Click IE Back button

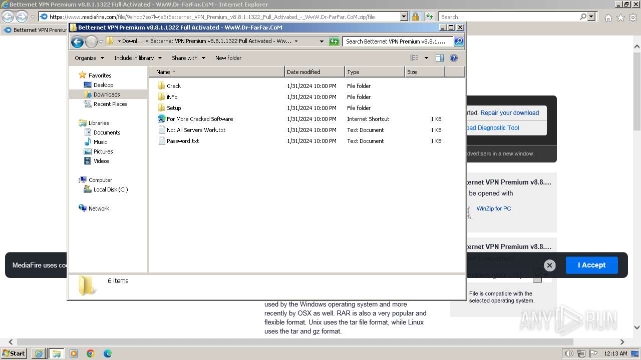click(x=8, y=16)
